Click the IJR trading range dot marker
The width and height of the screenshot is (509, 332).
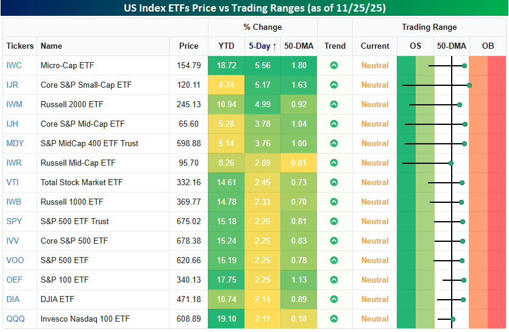click(x=469, y=85)
